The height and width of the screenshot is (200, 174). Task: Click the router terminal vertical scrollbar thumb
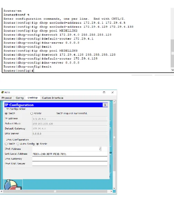[x=173, y=53]
